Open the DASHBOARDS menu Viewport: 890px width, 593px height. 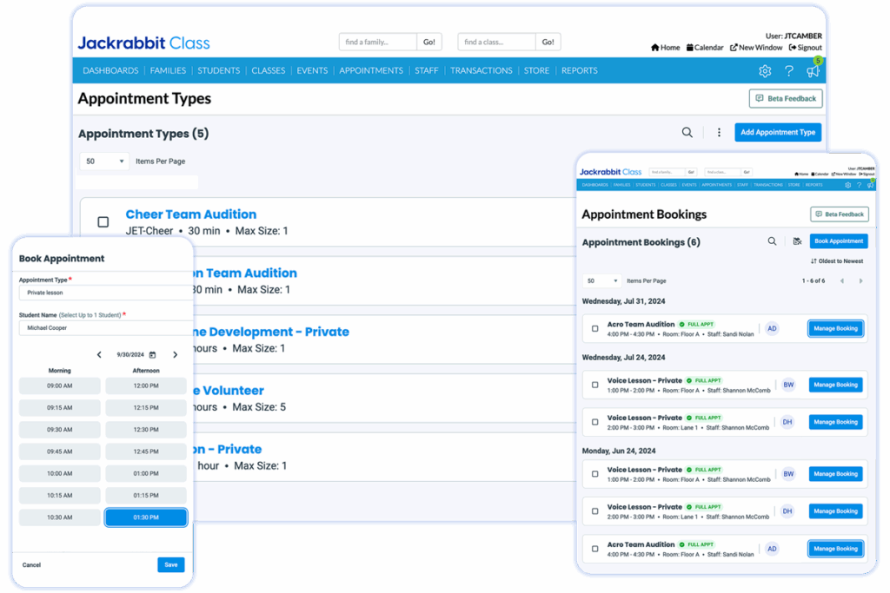pyautogui.click(x=110, y=71)
